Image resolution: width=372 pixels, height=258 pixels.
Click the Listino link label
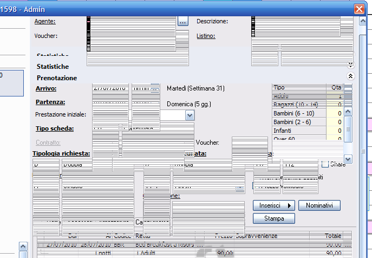[206, 36]
